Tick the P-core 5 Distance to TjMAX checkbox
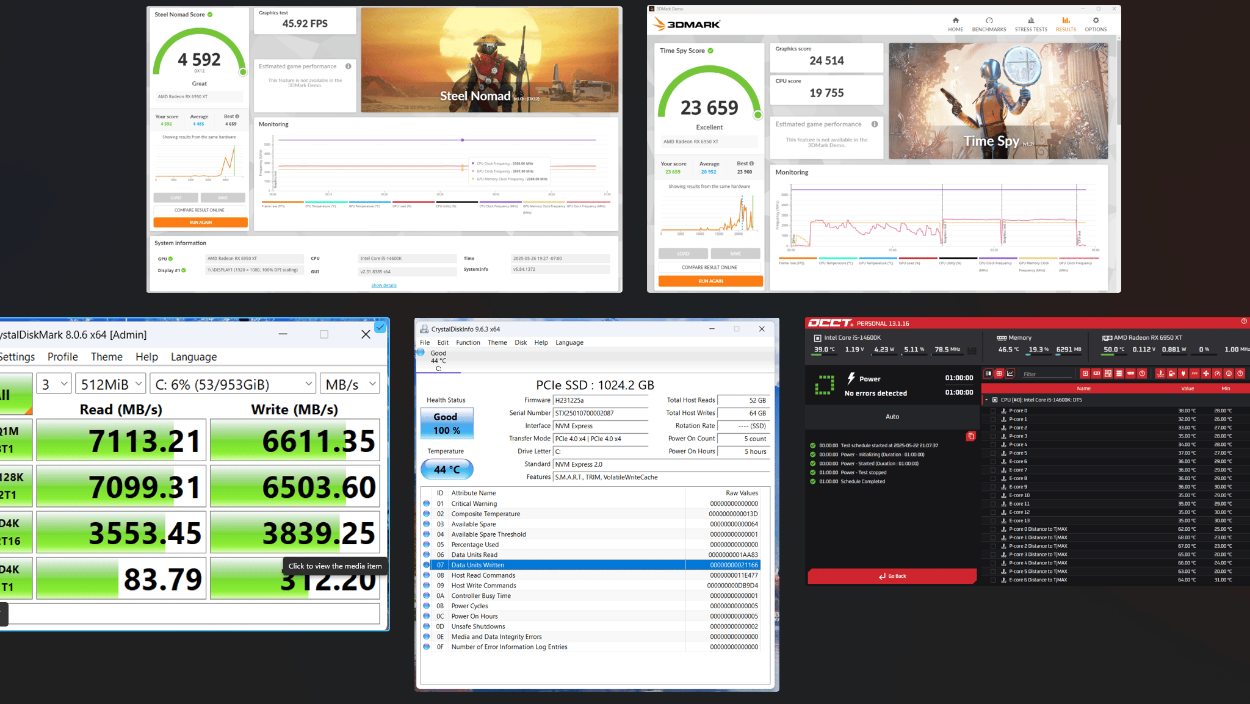 pos(993,572)
